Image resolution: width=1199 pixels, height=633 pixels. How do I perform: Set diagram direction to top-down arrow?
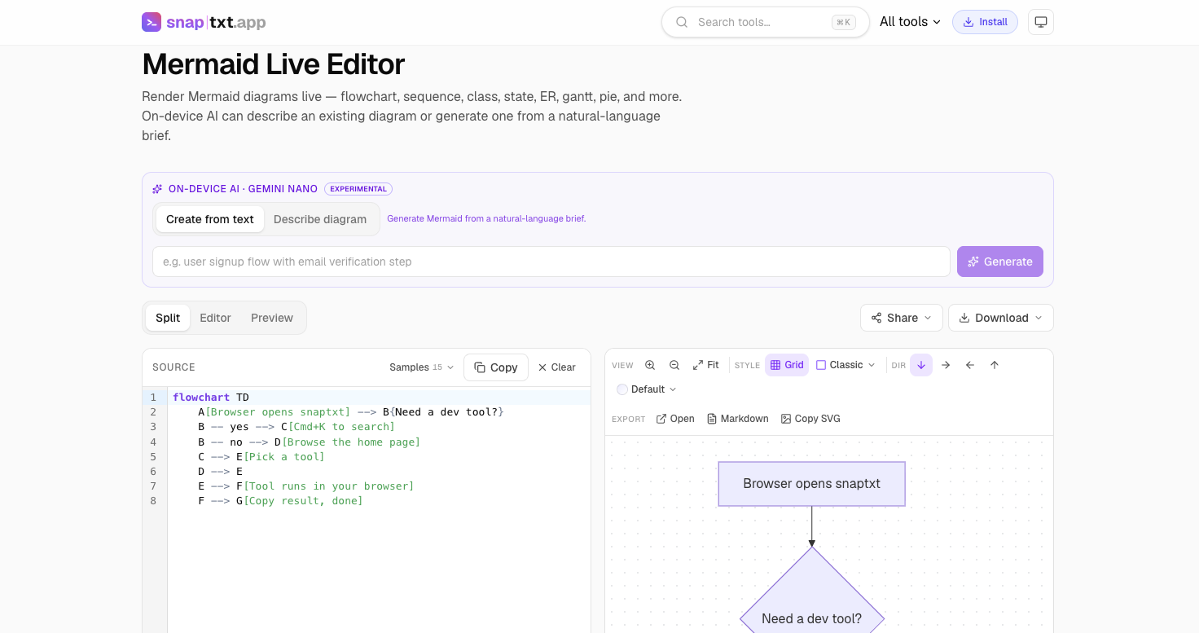point(921,365)
